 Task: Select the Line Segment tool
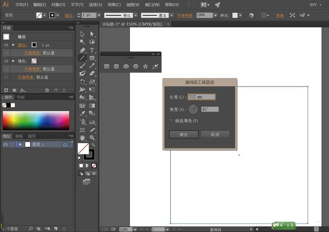coord(82,58)
